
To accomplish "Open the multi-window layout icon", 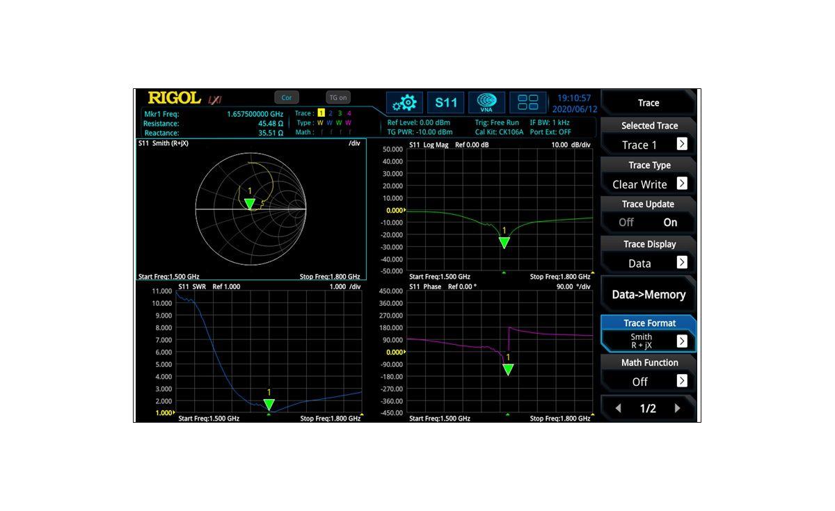I will click(527, 102).
